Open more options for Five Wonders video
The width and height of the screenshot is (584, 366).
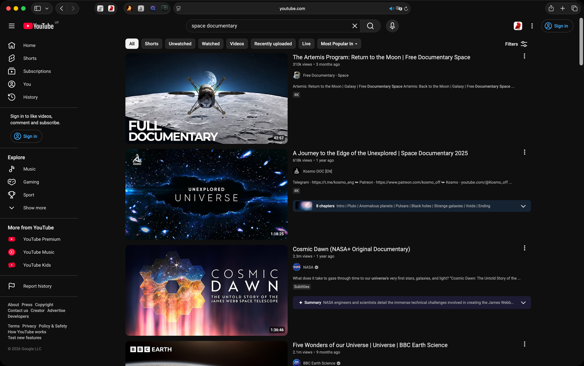click(525, 344)
